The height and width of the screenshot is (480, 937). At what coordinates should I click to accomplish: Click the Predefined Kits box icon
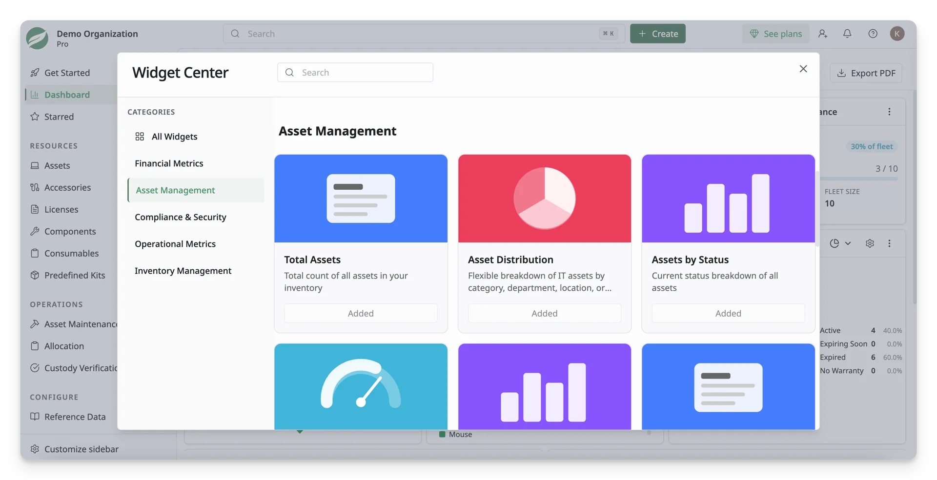pyautogui.click(x=35, y=275)
